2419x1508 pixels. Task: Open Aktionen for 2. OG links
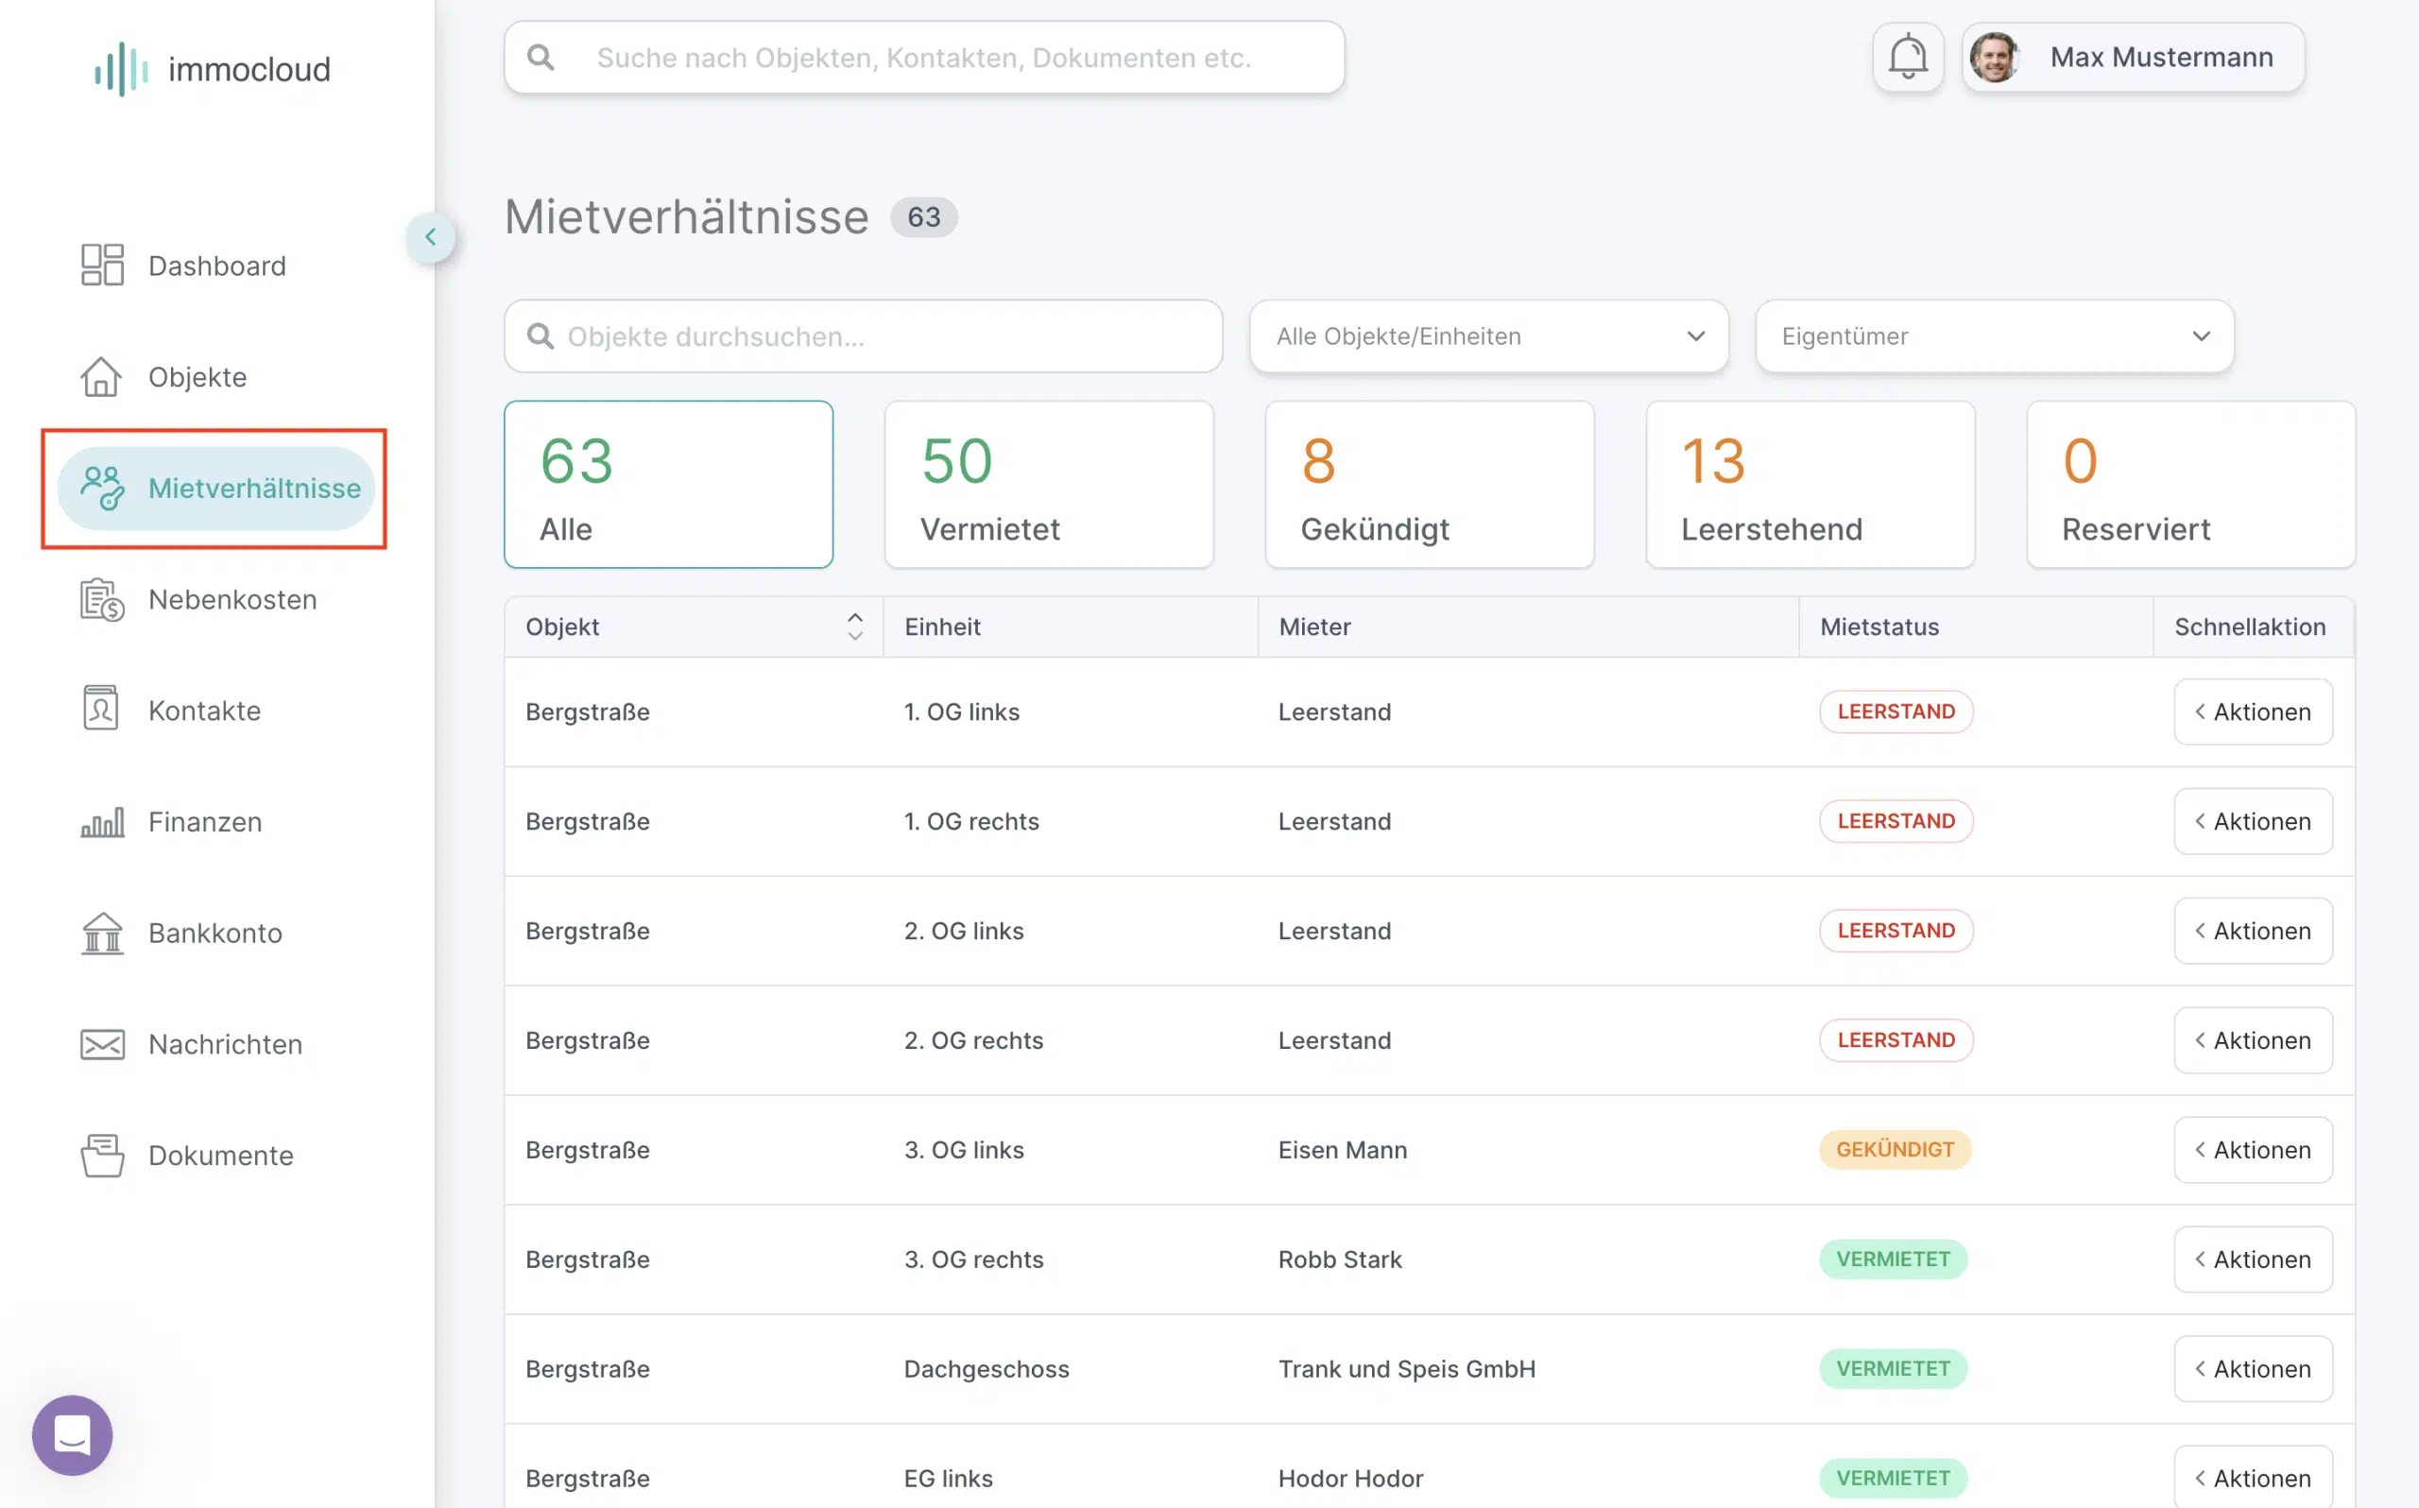(2254, 932)
